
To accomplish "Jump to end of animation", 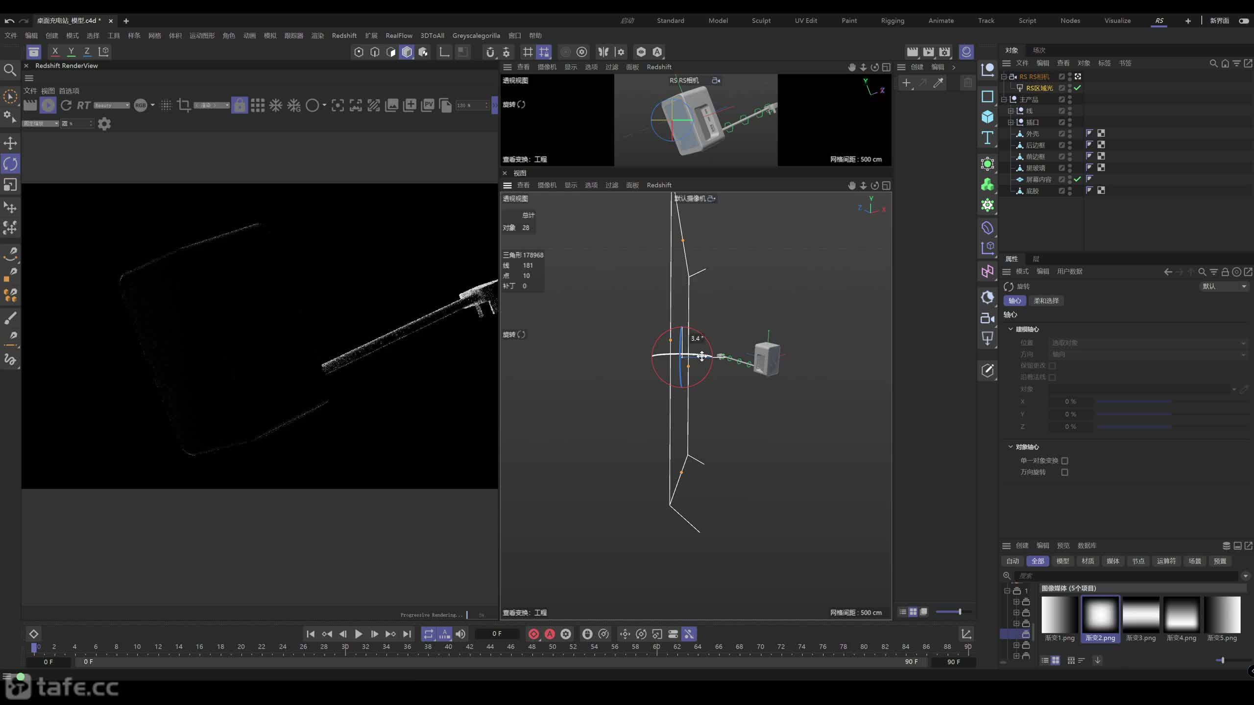I will tap(407, 634).
